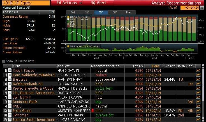Viewport: 206px width, 122px height.
Task: Open Deutsche Bank report document icon
Action: tap(10, 102)
